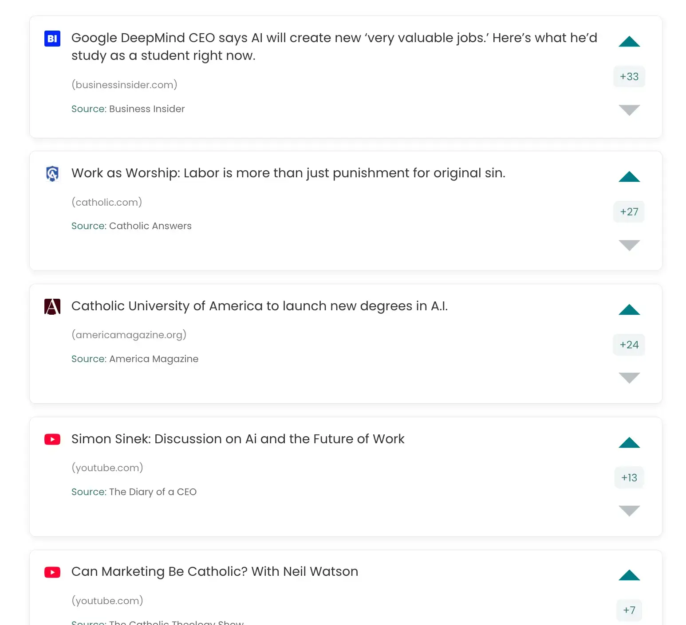Upvote the Work as Worship post
The height and width of the screenshot is (625, 686).
tap(629, 177)
